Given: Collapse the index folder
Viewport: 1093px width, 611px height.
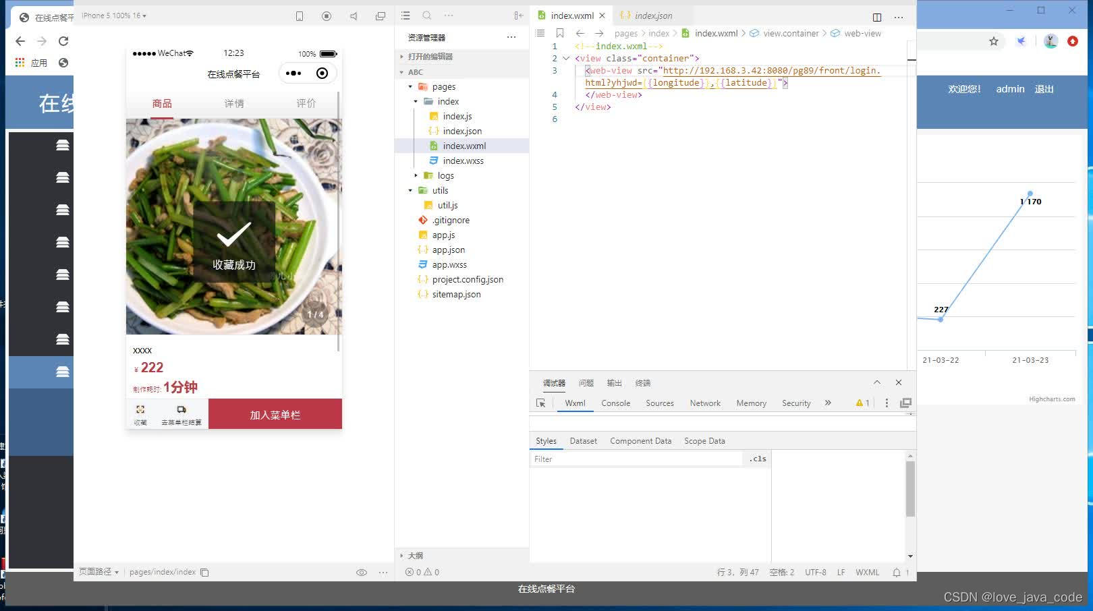Looking at the screenshot, I should (416, 101).
